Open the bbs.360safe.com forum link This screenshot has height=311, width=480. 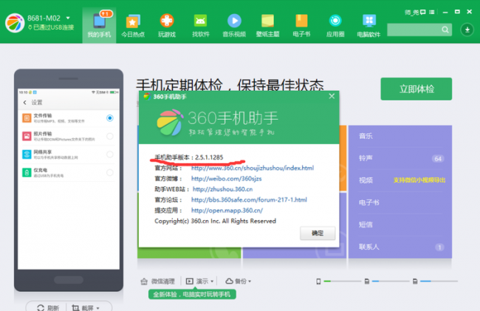click(249, 199)
